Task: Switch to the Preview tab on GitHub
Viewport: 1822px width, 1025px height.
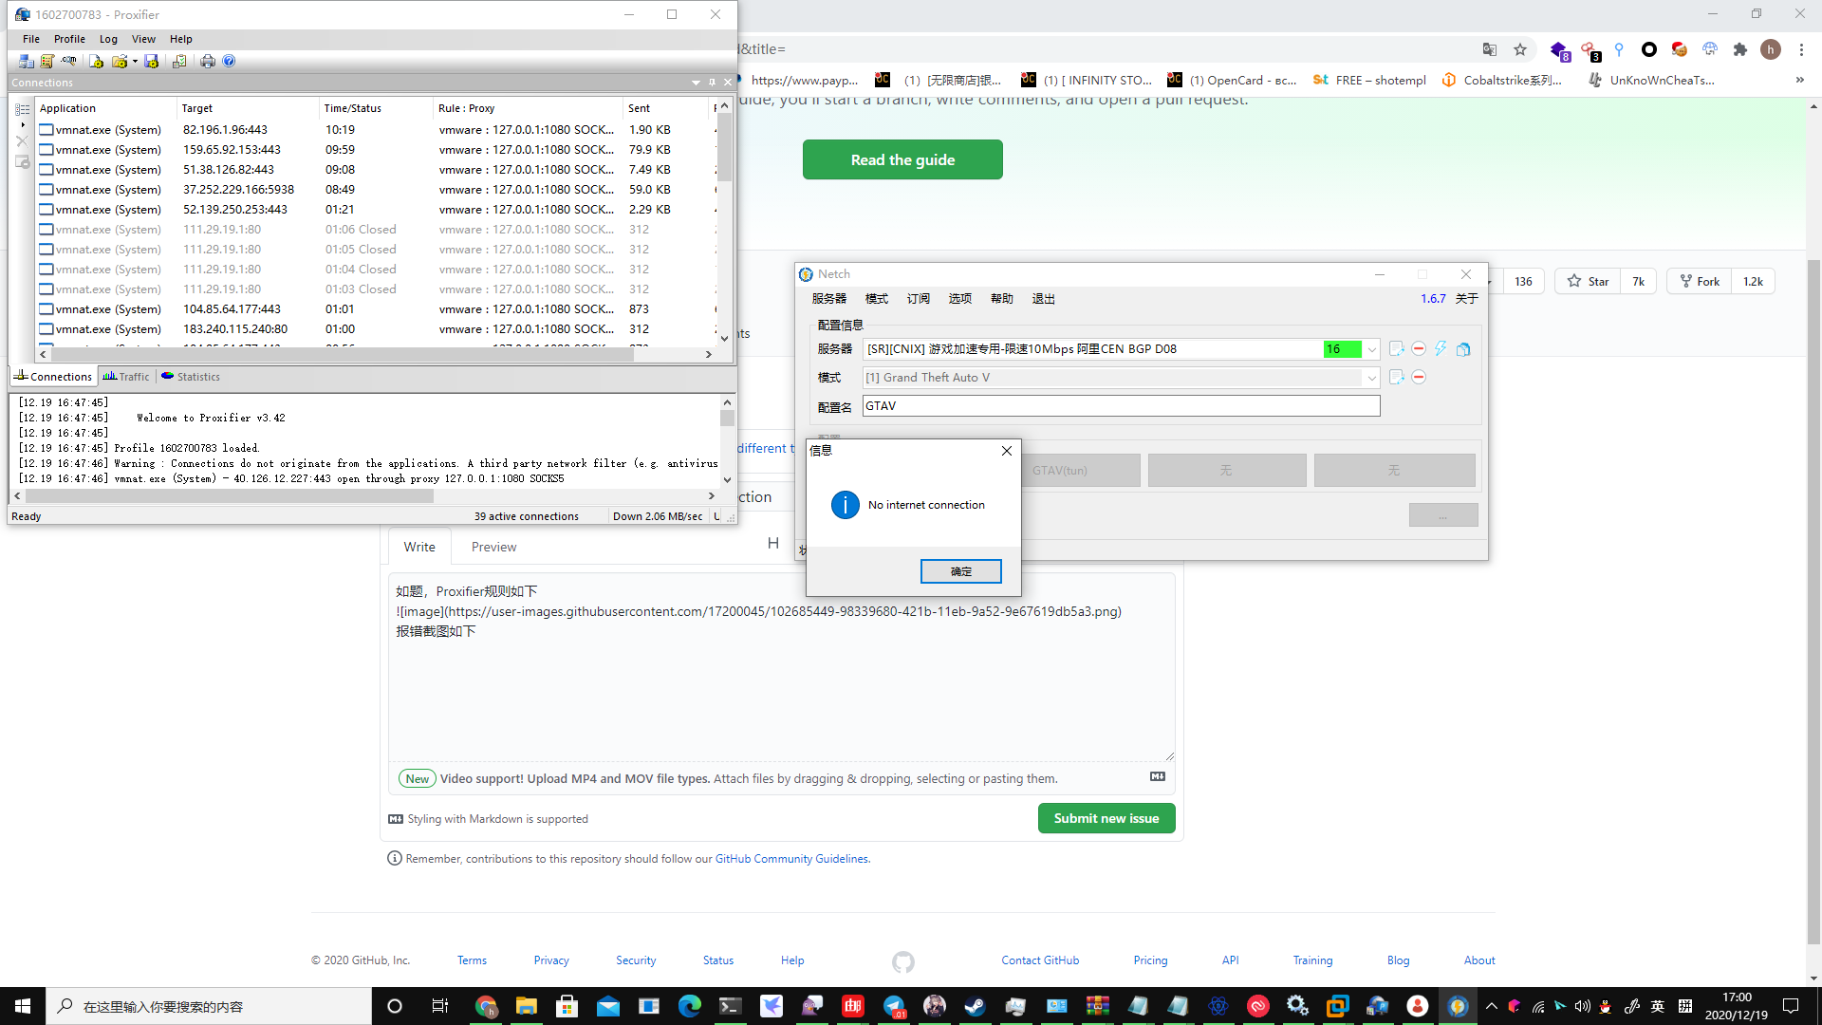Action: pos(493,547)
